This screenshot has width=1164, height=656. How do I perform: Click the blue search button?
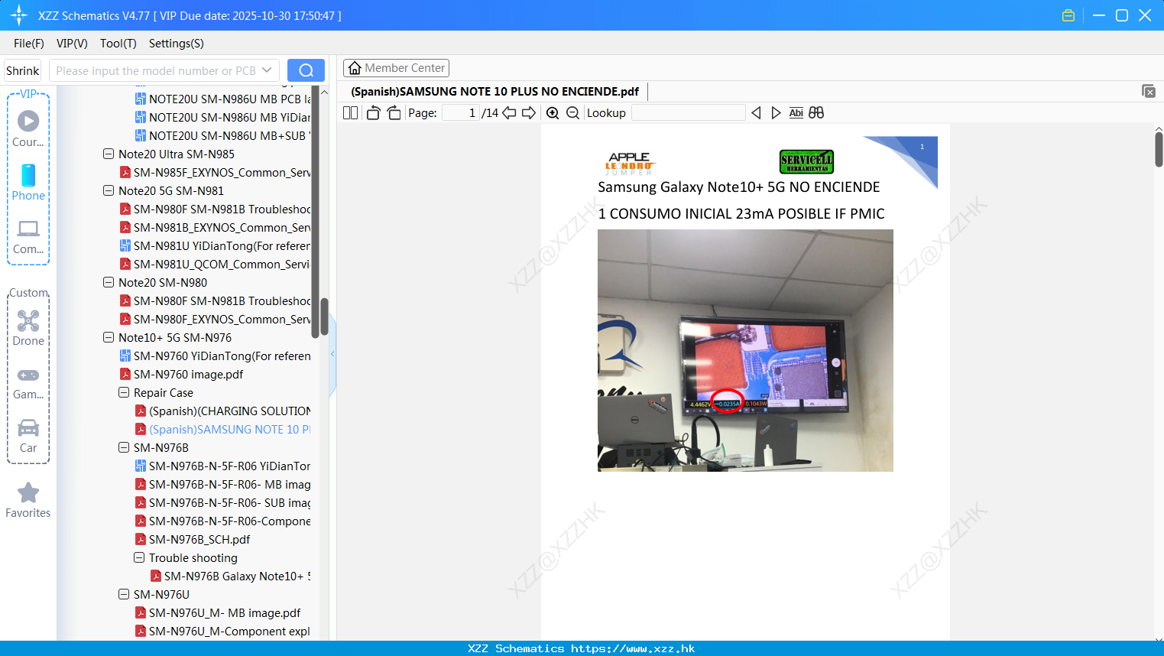(x=306, y=70)
